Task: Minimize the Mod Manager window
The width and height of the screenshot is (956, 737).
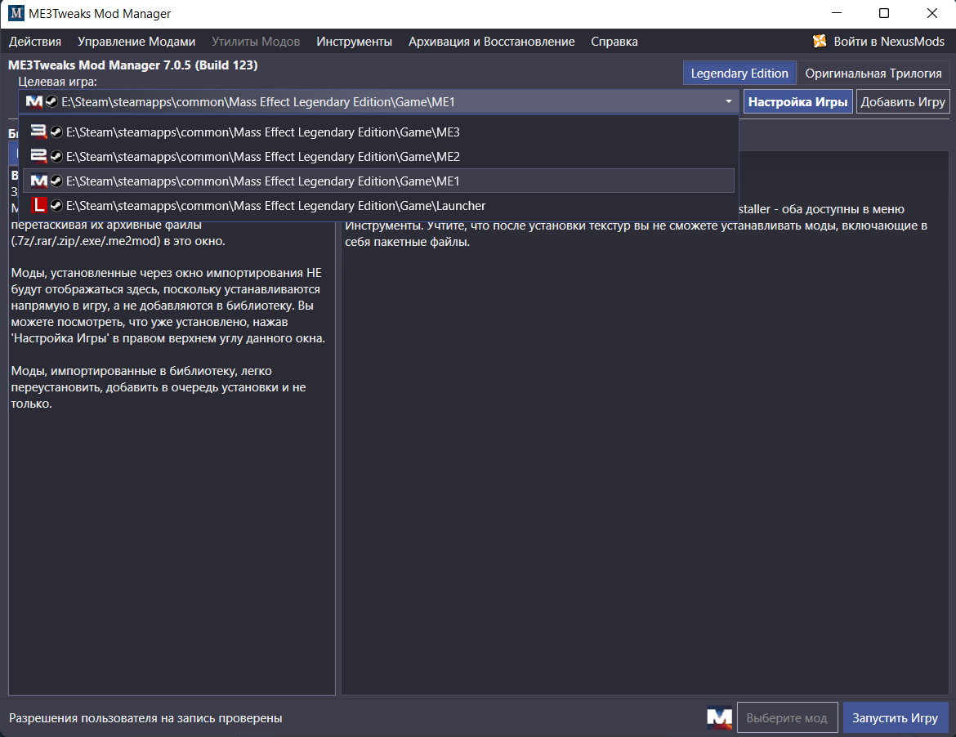Action: pyautogui.click(x=837, y=13)
